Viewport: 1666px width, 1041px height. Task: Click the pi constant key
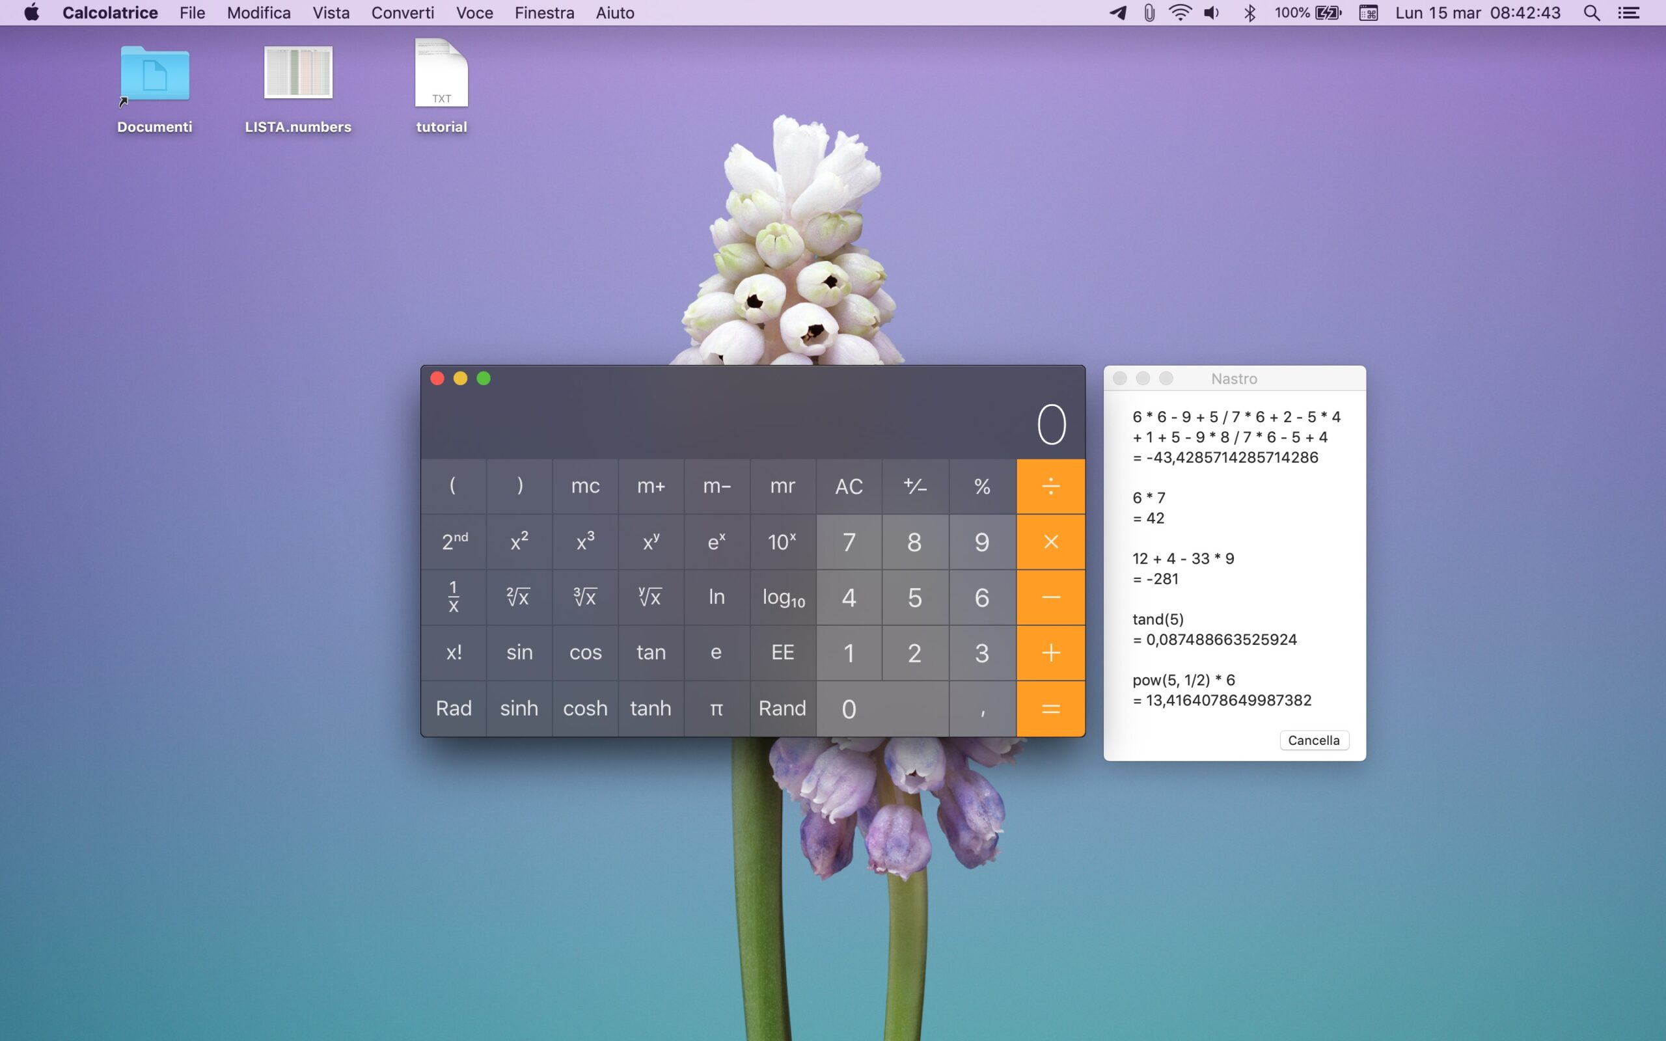click(716, 709)
